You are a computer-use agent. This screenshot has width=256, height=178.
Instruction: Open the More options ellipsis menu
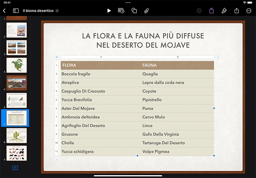click(x=249, y=11)
